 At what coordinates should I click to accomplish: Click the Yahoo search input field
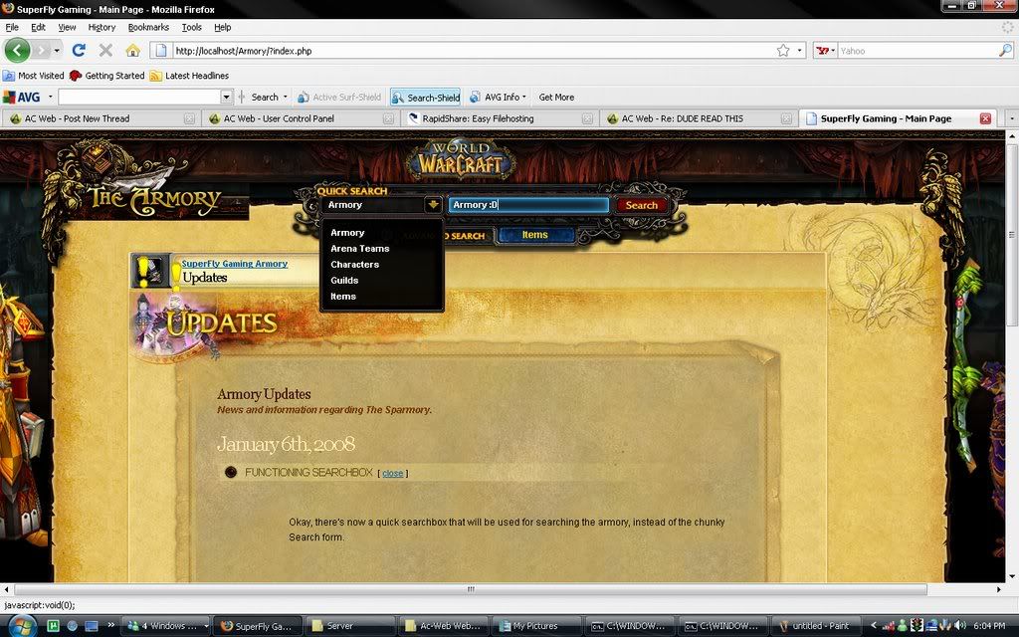pyautogui.click(x=917, y=50)
